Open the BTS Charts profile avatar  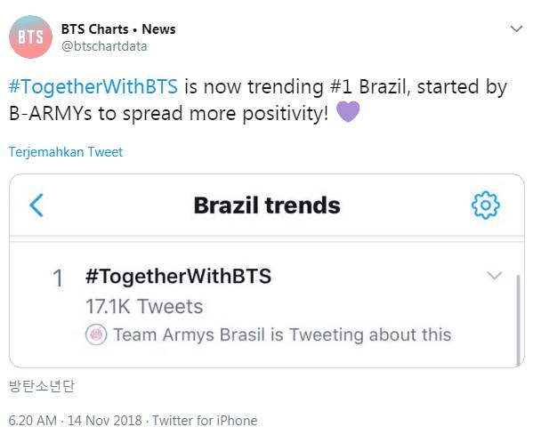pyautogui.click(x=30, y=36)
